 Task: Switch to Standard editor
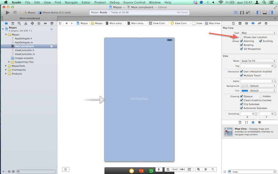(236, 13)
